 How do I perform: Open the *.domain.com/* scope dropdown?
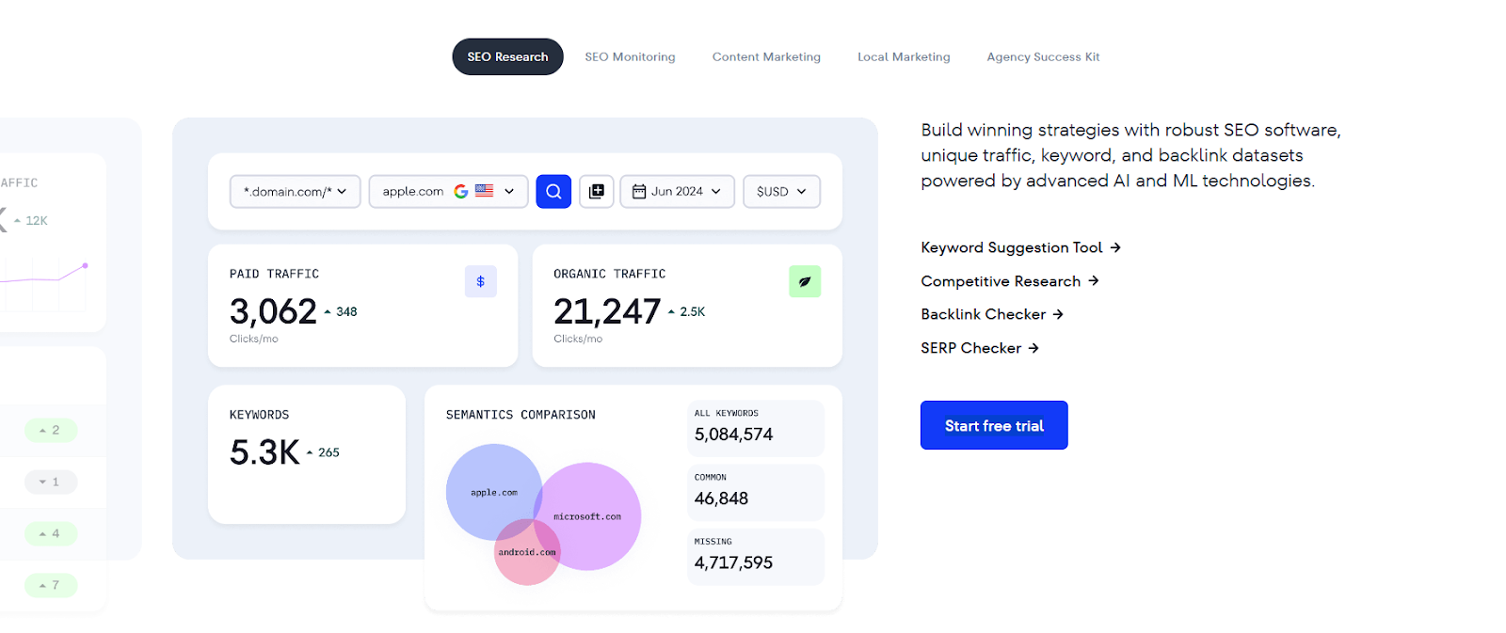[x=295, y=191]
